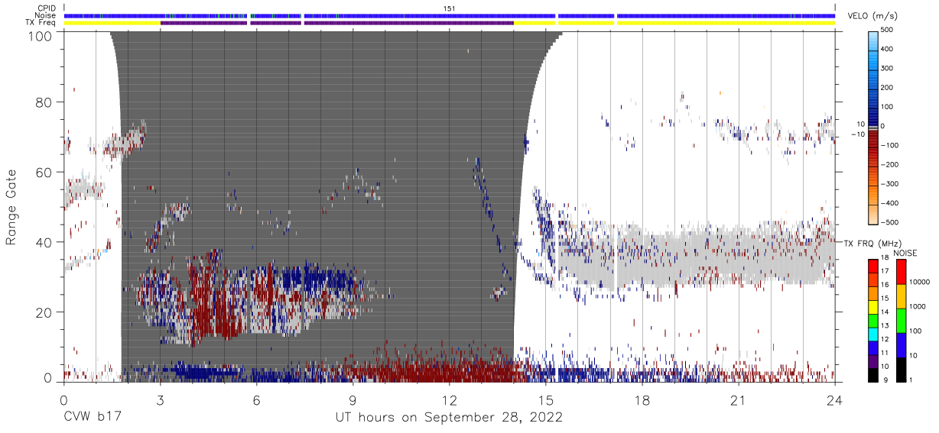
Task: Click the 18 tick on UT hours axis
Action: coord(642,399)
